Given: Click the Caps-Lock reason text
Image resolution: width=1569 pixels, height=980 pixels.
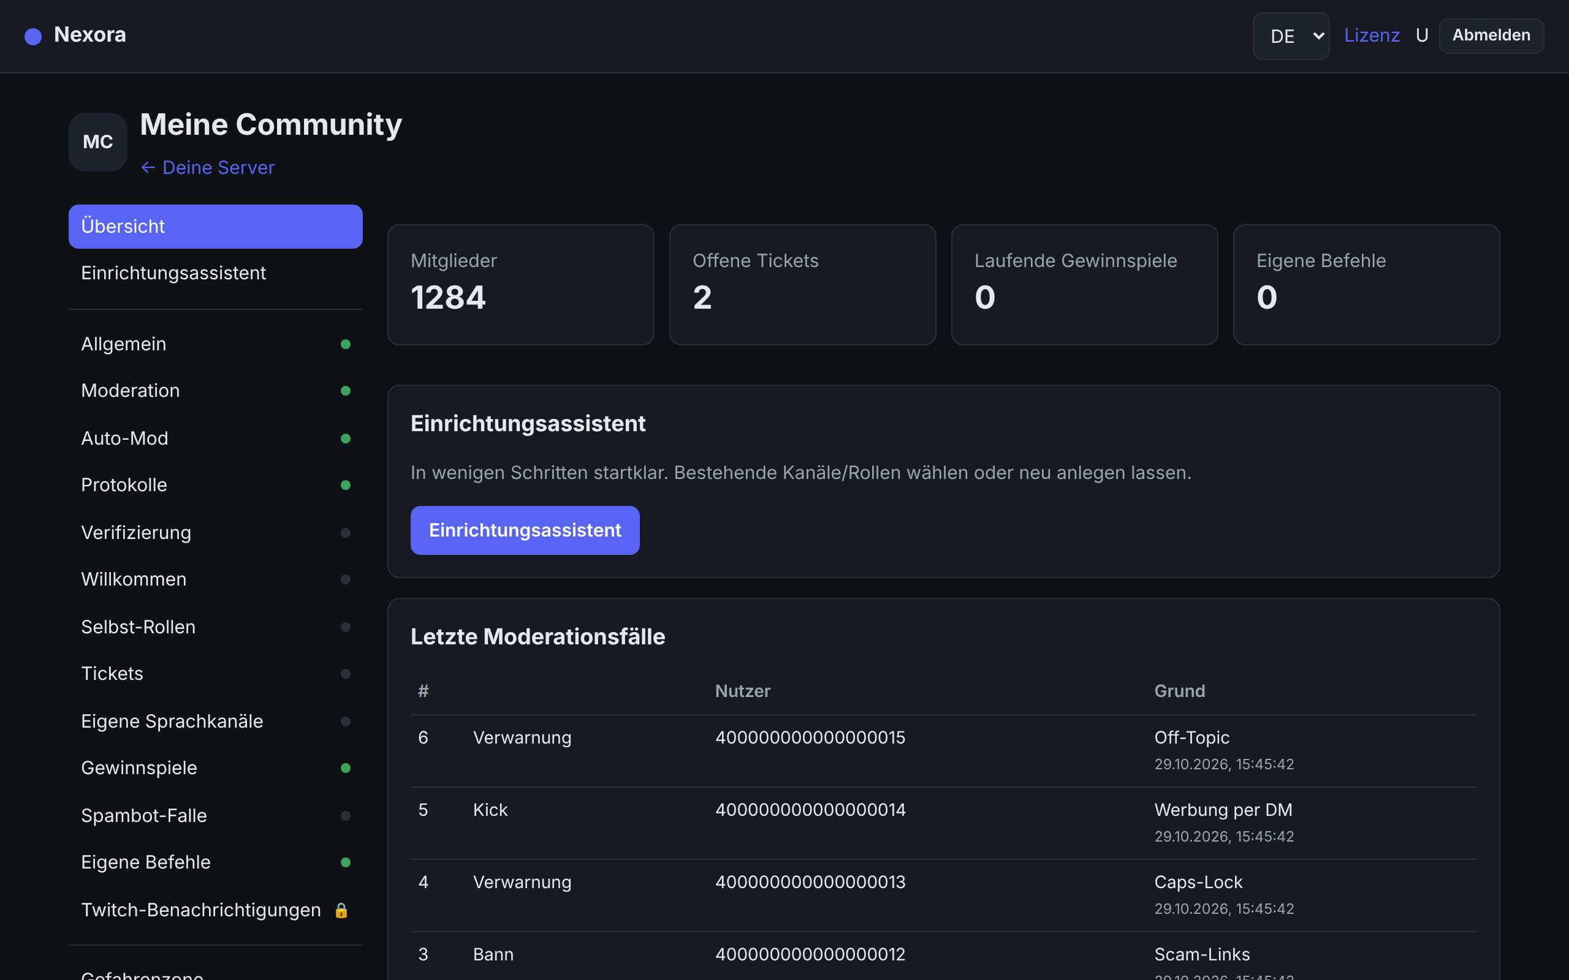Looking at the screenshot, I should [x=1198, y=882].
